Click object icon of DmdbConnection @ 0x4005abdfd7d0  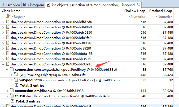click(8, 21)
